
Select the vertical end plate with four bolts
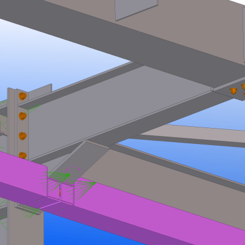(x=22, y=124)
